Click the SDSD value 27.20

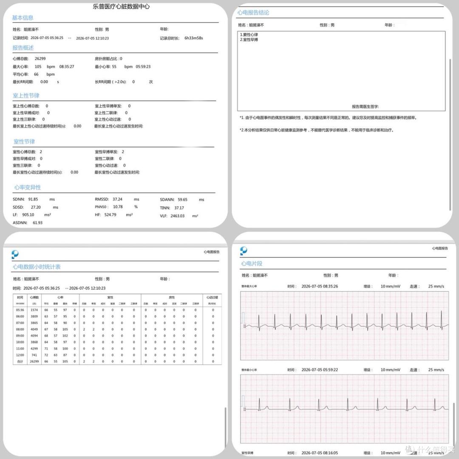click(36, 207)
